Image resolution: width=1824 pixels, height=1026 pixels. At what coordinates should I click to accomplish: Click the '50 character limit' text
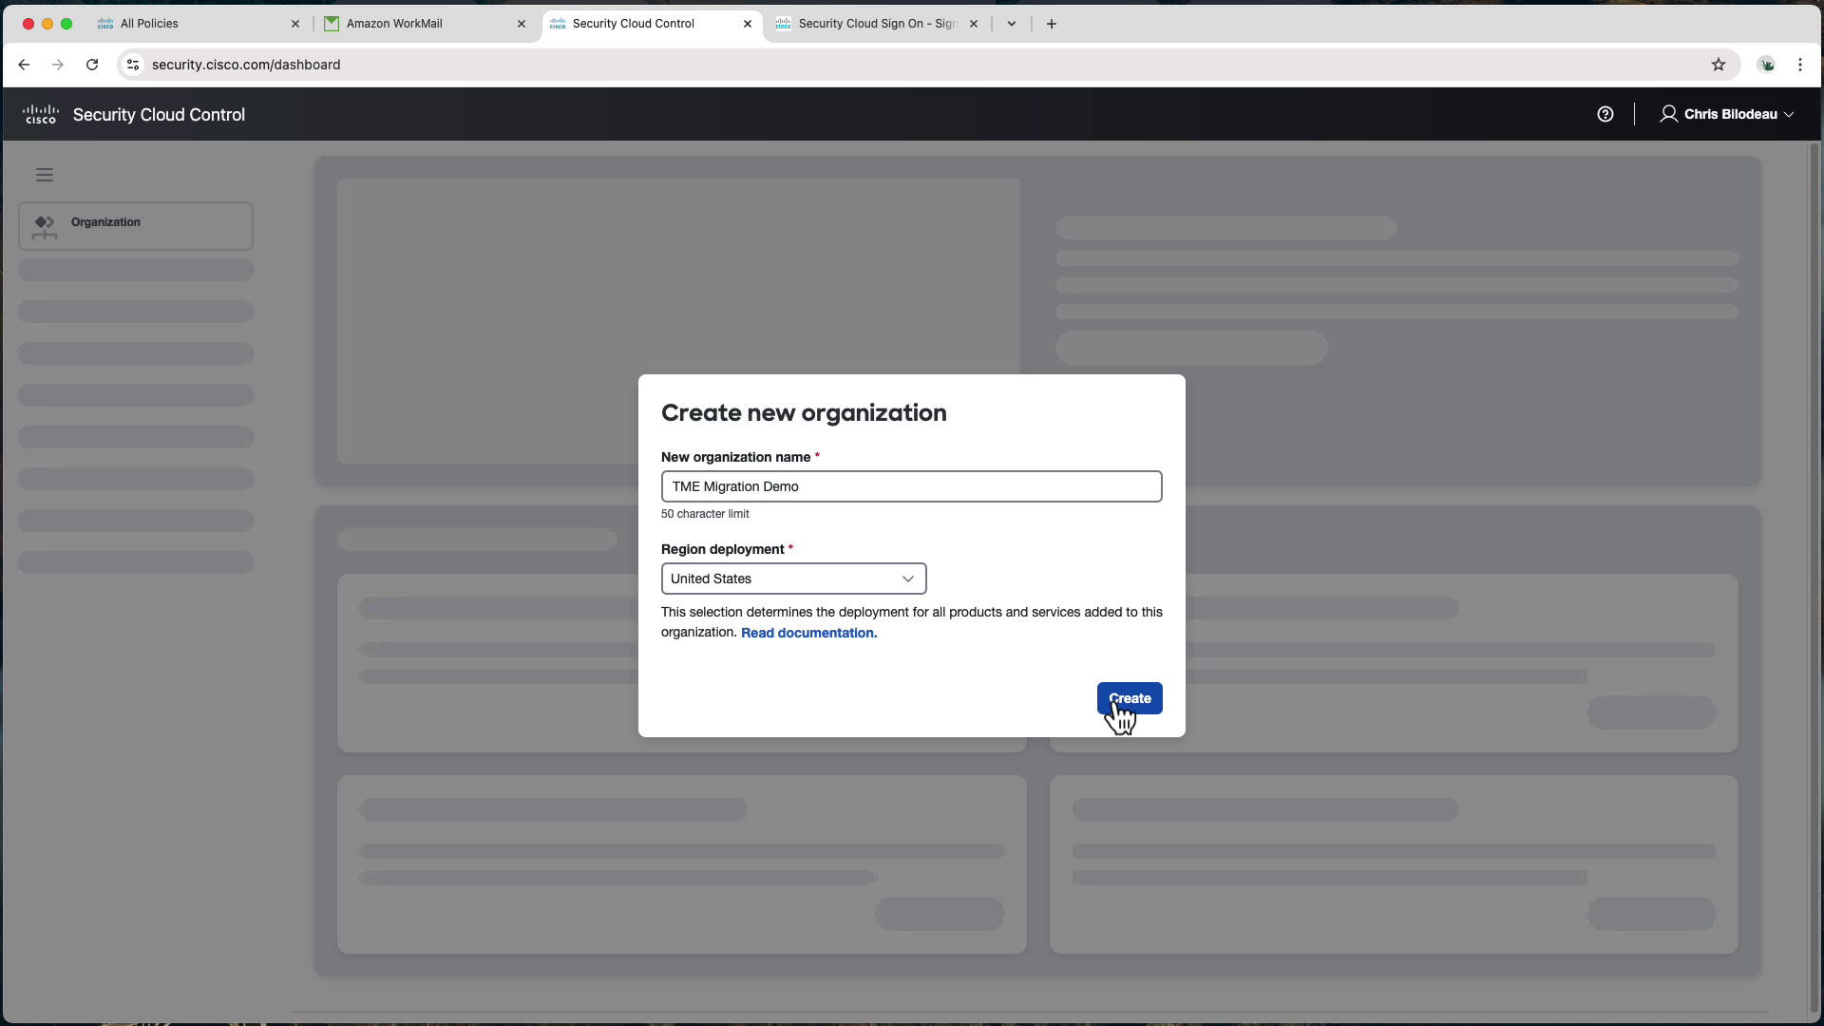[705, 514]
